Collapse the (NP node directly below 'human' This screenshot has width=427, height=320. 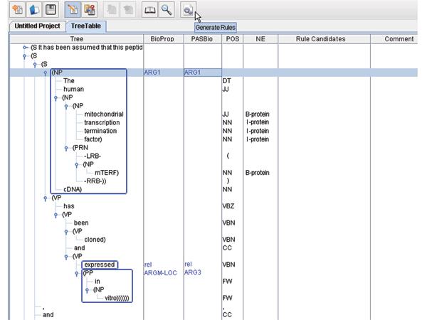coord(56,98)
